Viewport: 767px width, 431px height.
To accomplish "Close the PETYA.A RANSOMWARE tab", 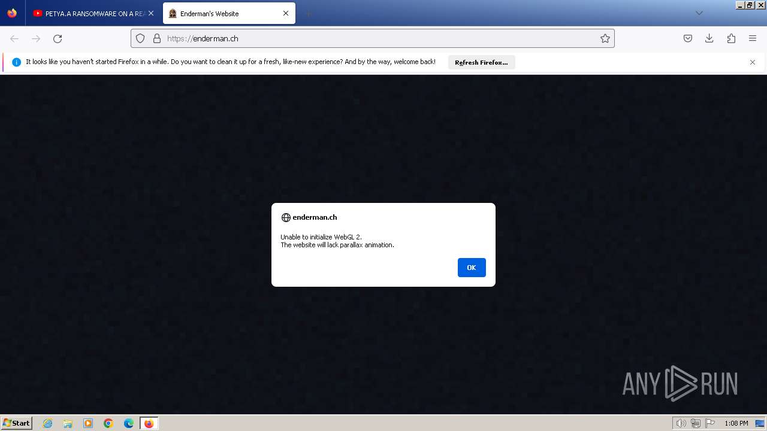I will (151, 13).
